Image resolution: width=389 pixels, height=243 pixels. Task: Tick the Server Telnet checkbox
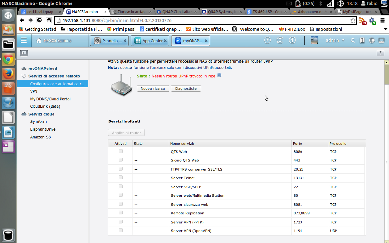121,178
